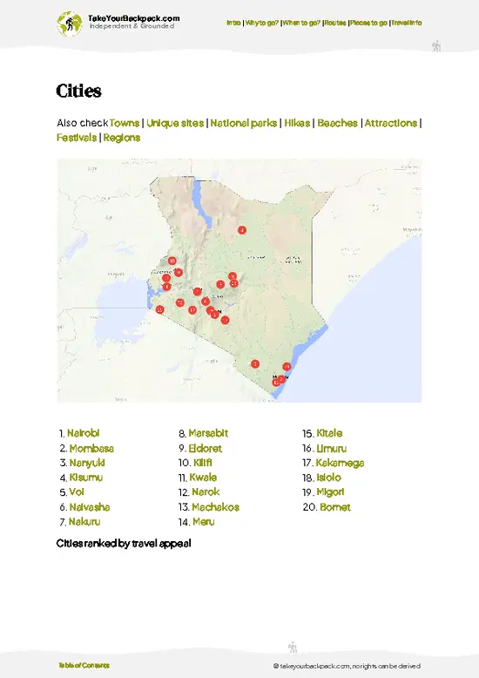This screenshot has height=678, width=479.
Task: Open the Bomet city link in list
Action: pos(335,507)
